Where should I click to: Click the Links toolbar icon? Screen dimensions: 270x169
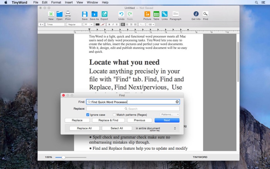(165, 14)
